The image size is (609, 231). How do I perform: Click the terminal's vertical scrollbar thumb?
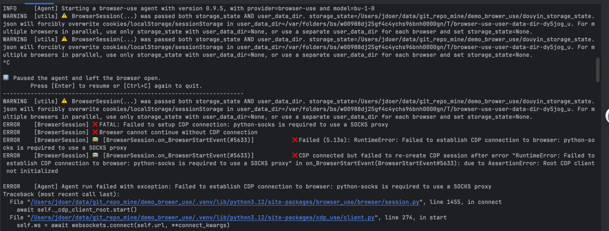(597, 70)
